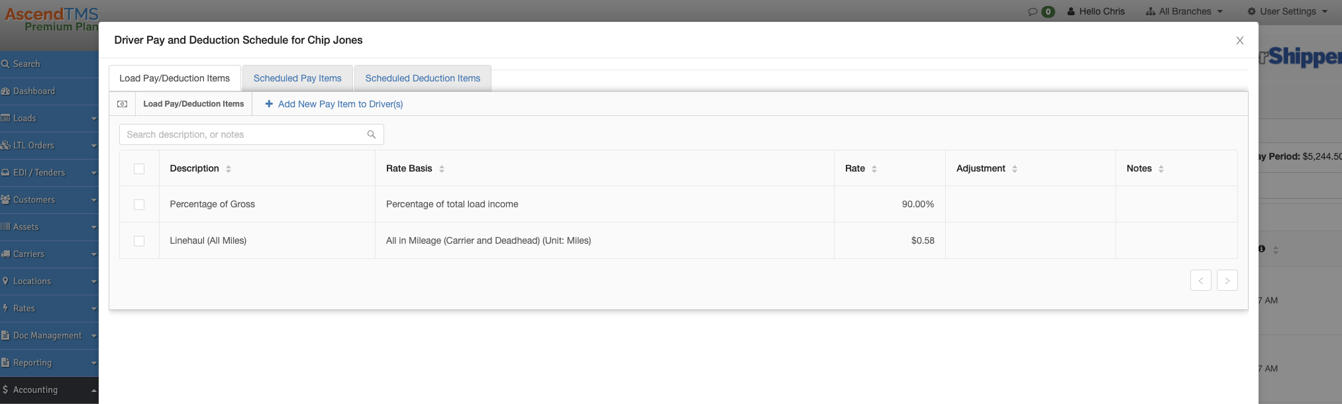Expand the Reporting sidebar menu arrow

[94, 363]
